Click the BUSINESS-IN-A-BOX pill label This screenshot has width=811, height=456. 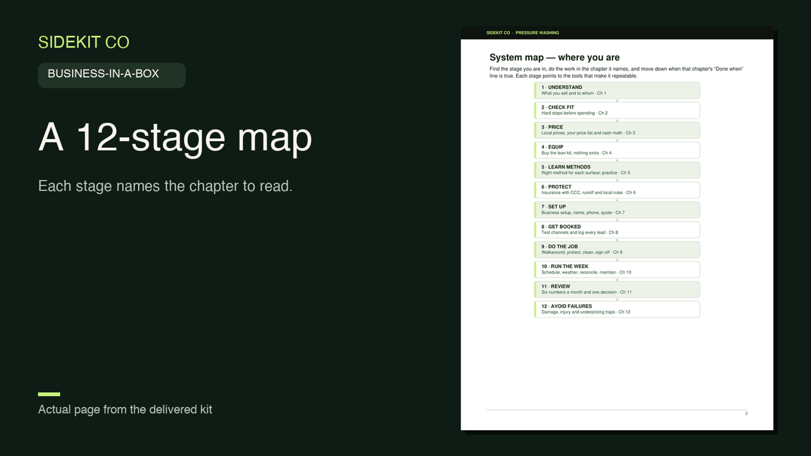point(112,75)
